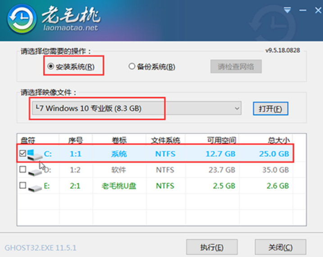This screenshot has width=323, height=257.
Task: Click the 35.0 GB total size value
Action: 275,170
